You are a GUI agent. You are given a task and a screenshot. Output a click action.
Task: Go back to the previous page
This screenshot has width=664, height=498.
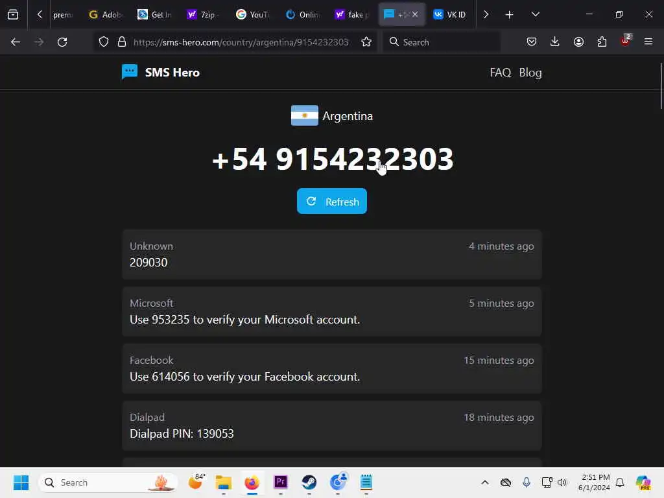click(x=16, y=42)
